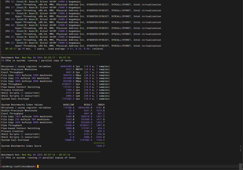Click the File Copy 1024 index 1437.7

coord(100,116)
